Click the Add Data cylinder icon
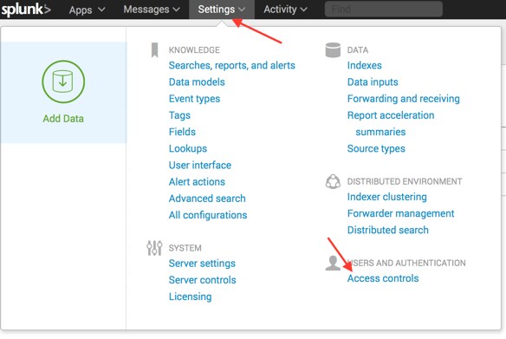 point(63,81)
